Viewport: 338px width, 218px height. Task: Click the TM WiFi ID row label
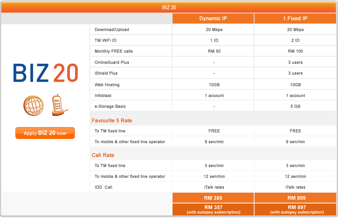click(x=105, y=40)
